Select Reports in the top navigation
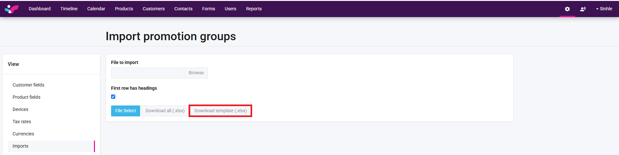 click(254, 9)
